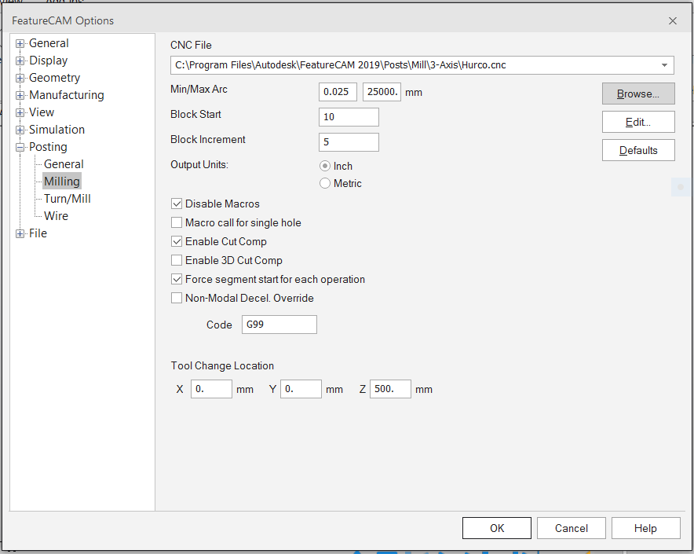Uncheck the Disable Macros option
Screen dimensions: 694x554
pos(177,204)
